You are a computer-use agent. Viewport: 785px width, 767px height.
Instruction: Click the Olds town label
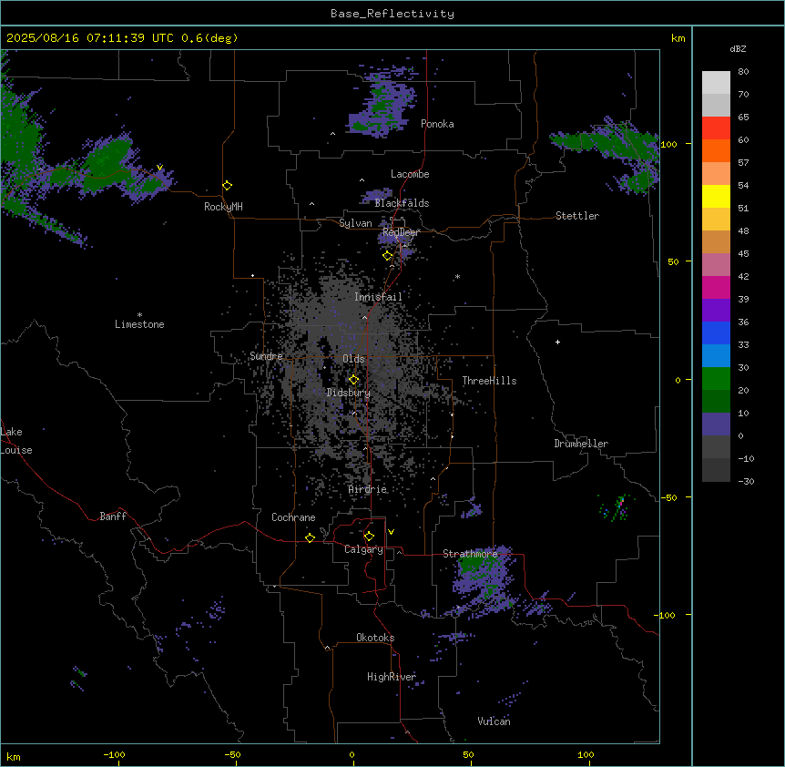pos(353,359)
